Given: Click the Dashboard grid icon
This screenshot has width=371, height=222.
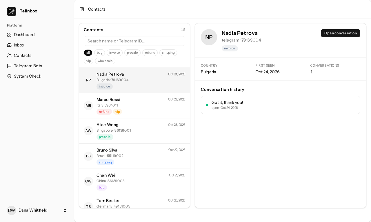Looking at the screenshot, I should pos(9,35).
